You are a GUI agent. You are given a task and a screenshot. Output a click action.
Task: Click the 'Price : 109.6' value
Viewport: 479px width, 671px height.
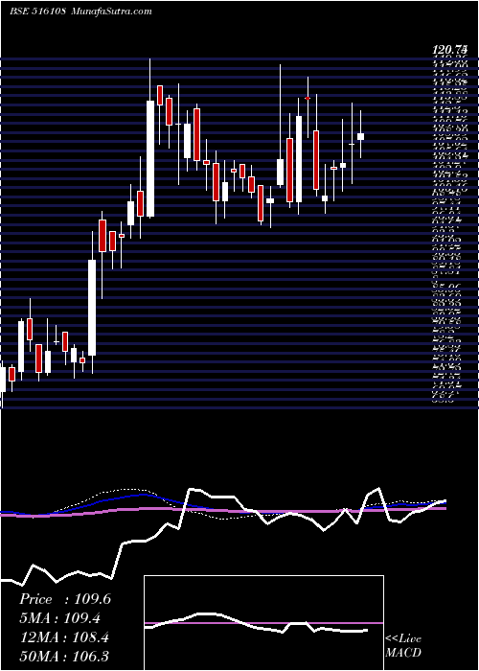pos(65,599)
